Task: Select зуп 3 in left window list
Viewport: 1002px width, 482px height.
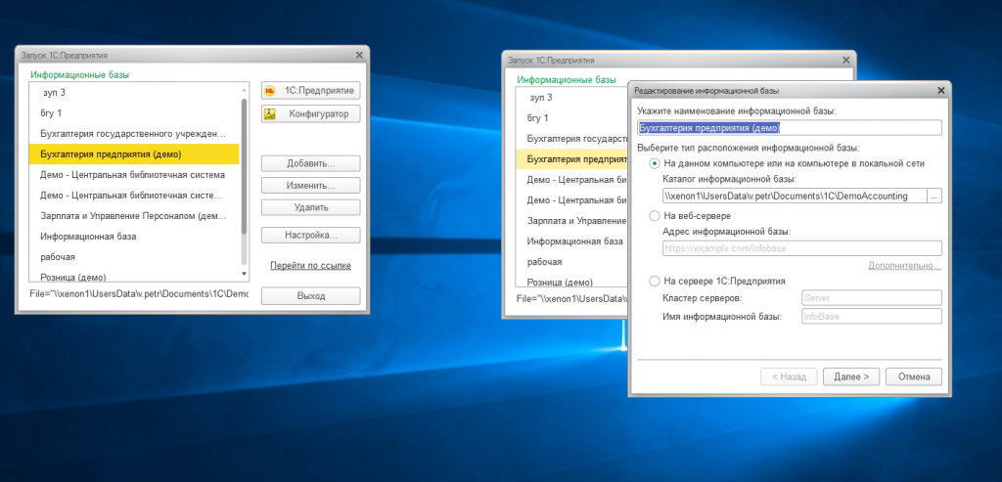Action: tap(134, 93)
